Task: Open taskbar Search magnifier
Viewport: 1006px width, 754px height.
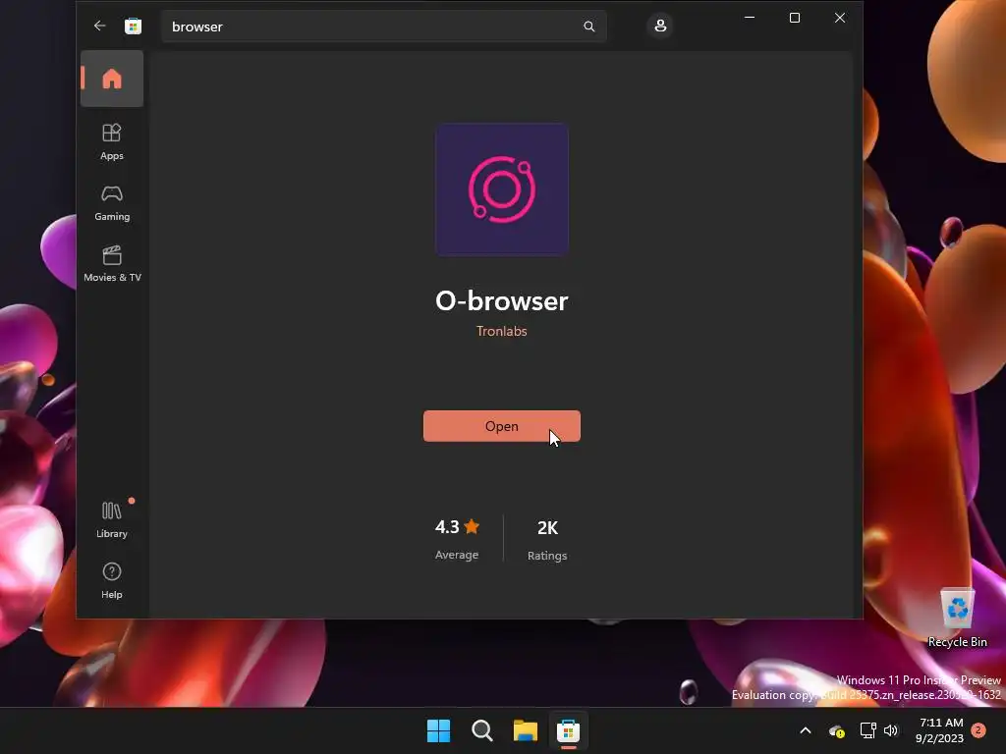Action: [481, 730]
